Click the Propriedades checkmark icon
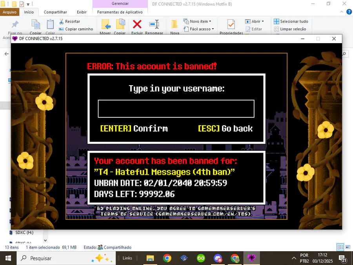This screenshot has width=353, height=265. (231, 24)
